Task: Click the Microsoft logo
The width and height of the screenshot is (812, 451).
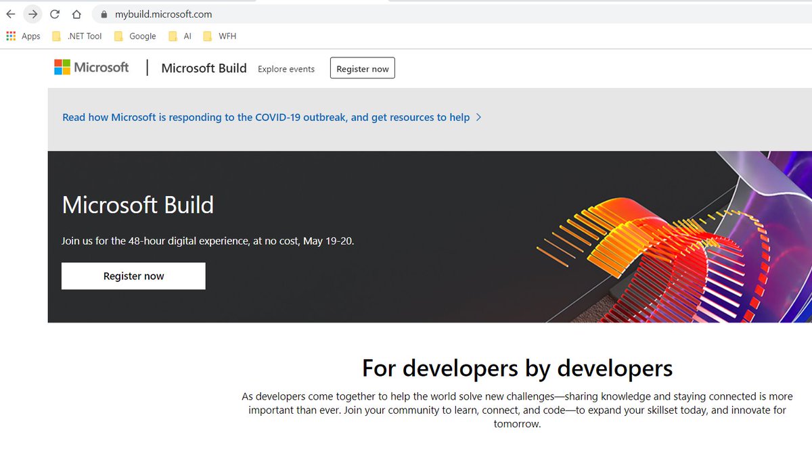Action: 91,67
